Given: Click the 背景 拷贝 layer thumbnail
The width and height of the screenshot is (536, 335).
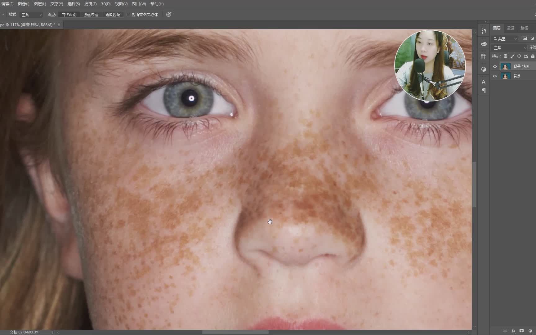Looking at the screenshot, I should [505, 66].
